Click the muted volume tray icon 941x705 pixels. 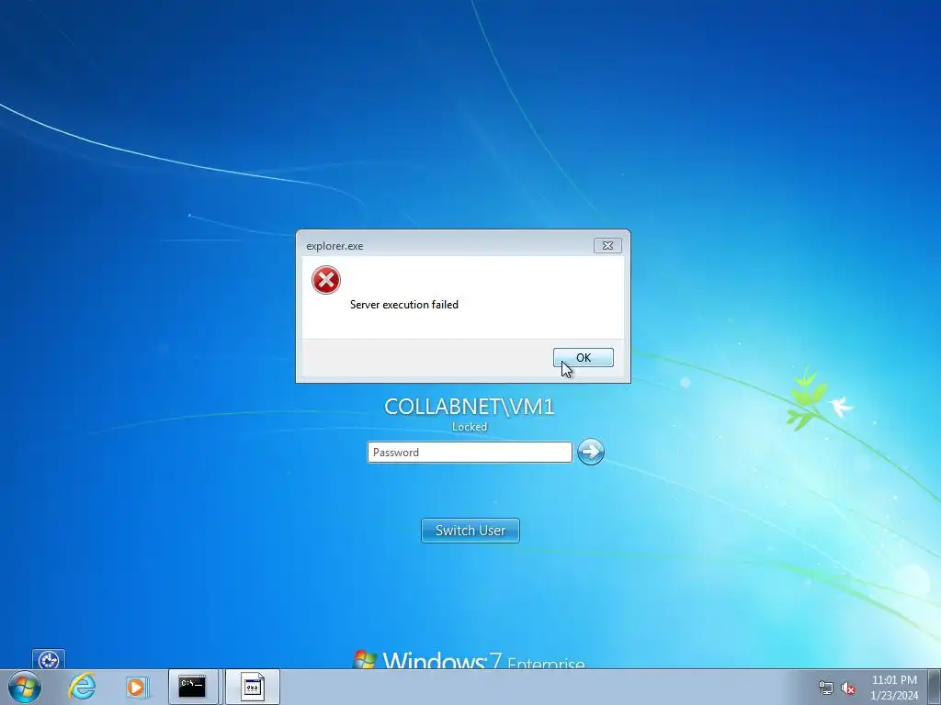point(848,688)
